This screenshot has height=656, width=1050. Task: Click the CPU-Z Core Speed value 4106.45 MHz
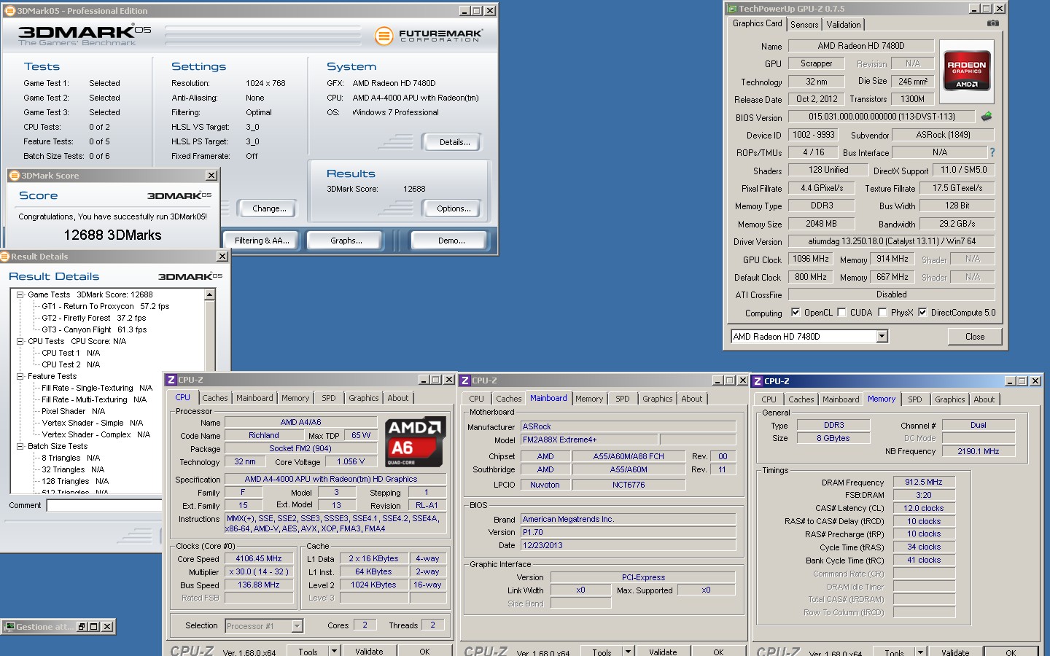(x=258, y=558)
